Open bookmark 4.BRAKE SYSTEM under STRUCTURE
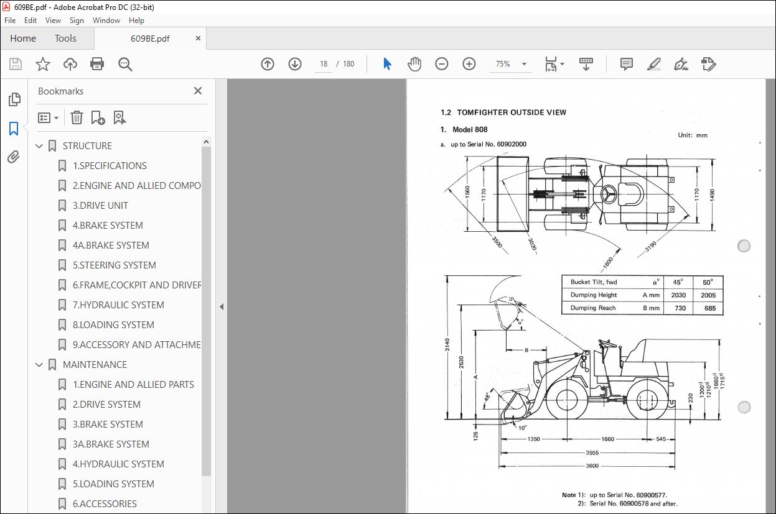Screen dimensions: 776x514 [x=108, y=226]
